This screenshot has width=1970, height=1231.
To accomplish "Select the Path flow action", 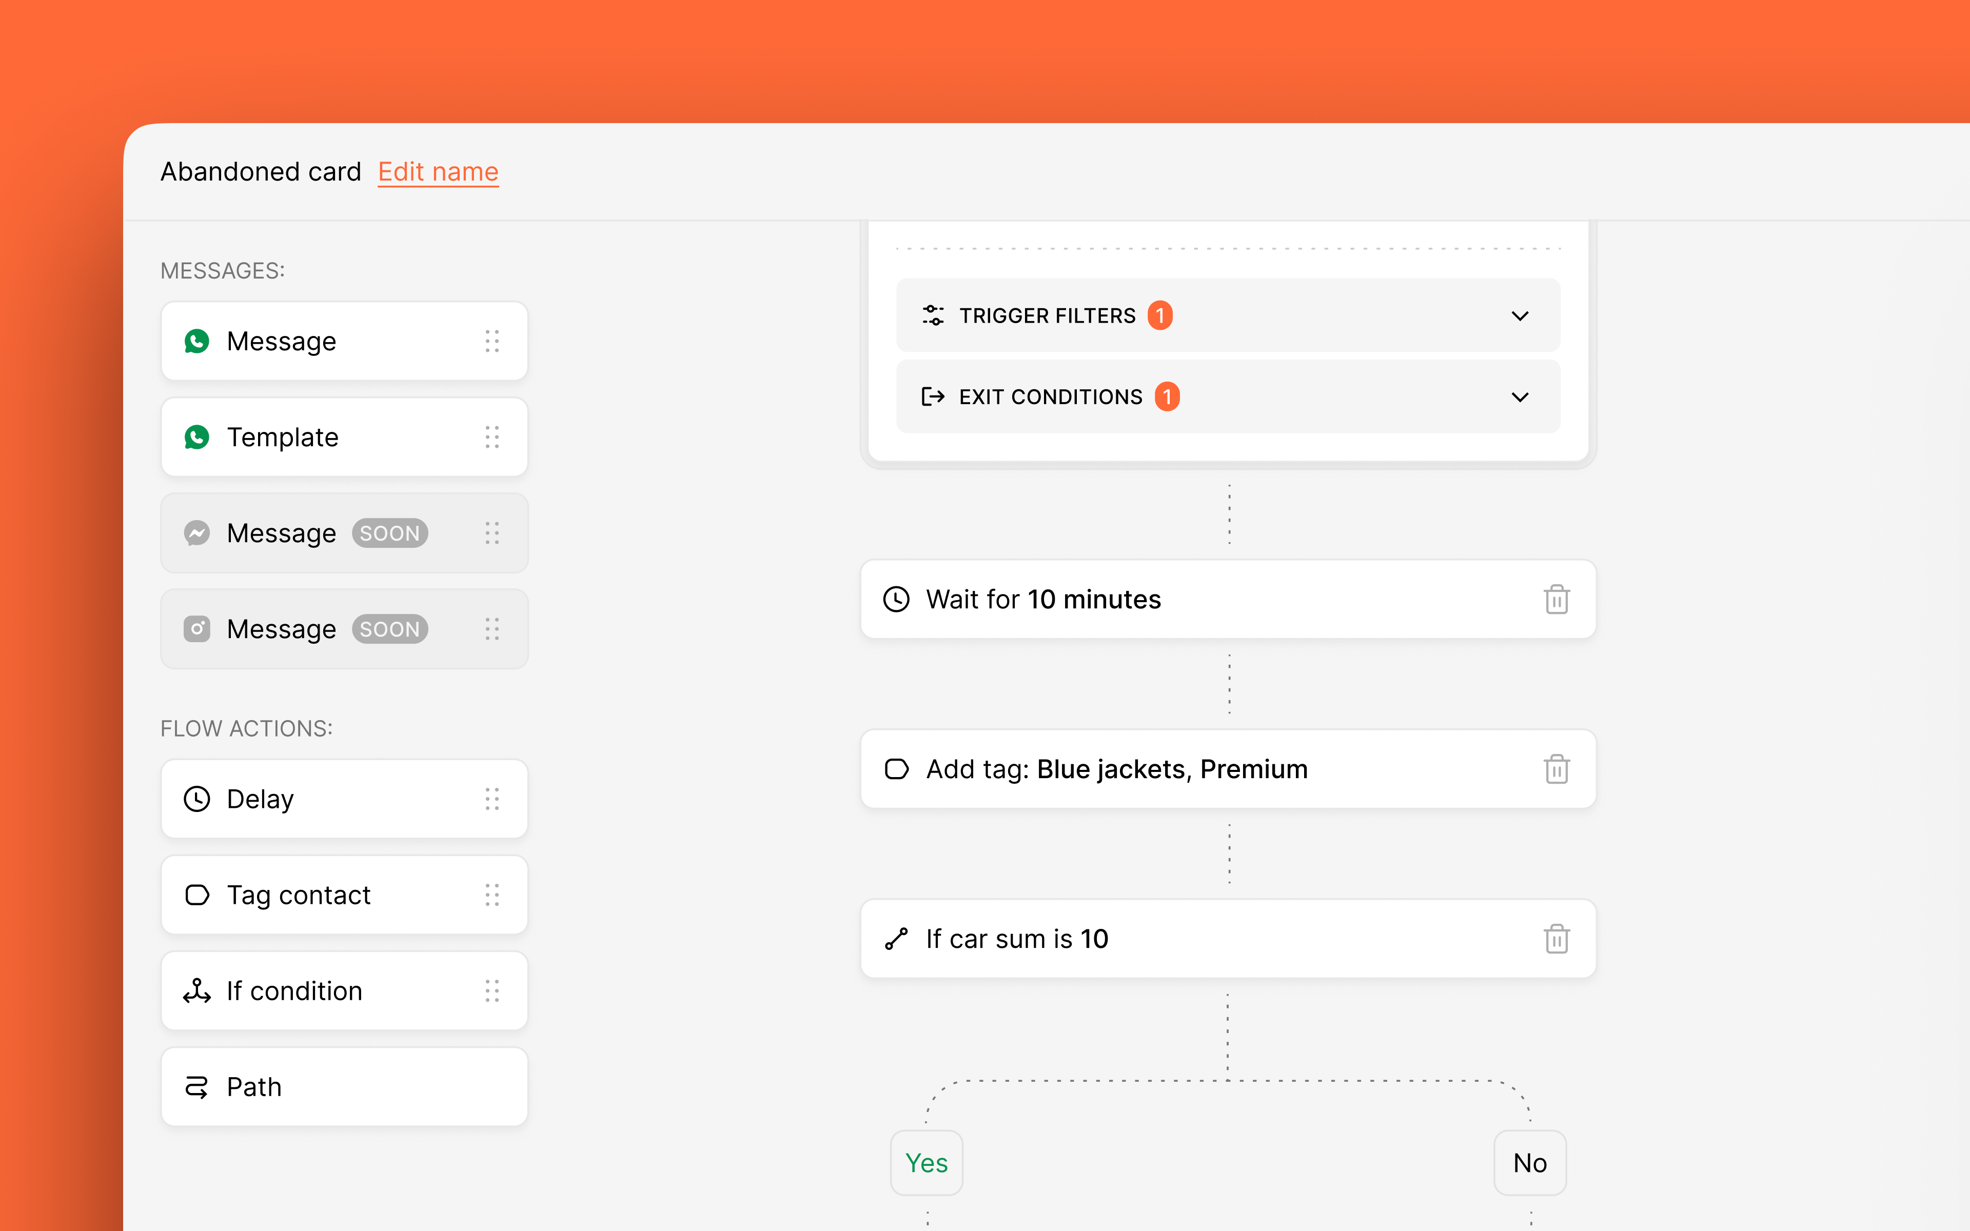I will (344, 1087).
